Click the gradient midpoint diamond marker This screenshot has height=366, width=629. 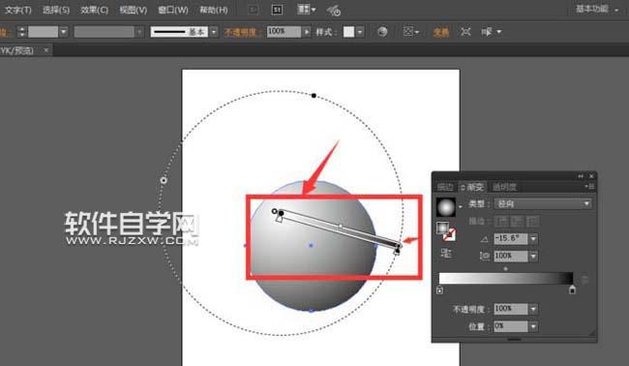pos(505,269)
